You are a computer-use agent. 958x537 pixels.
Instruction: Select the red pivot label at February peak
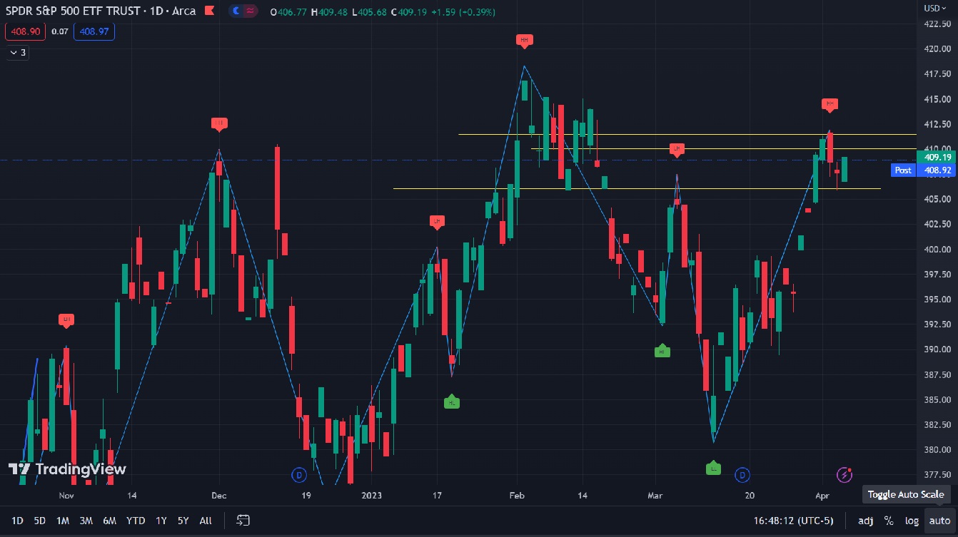tap(525, 41)
